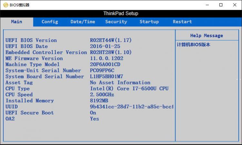The height and width of the screenshot is (145, 242).
Task: Close the BIOS simulator window
Action: point(235,5)
